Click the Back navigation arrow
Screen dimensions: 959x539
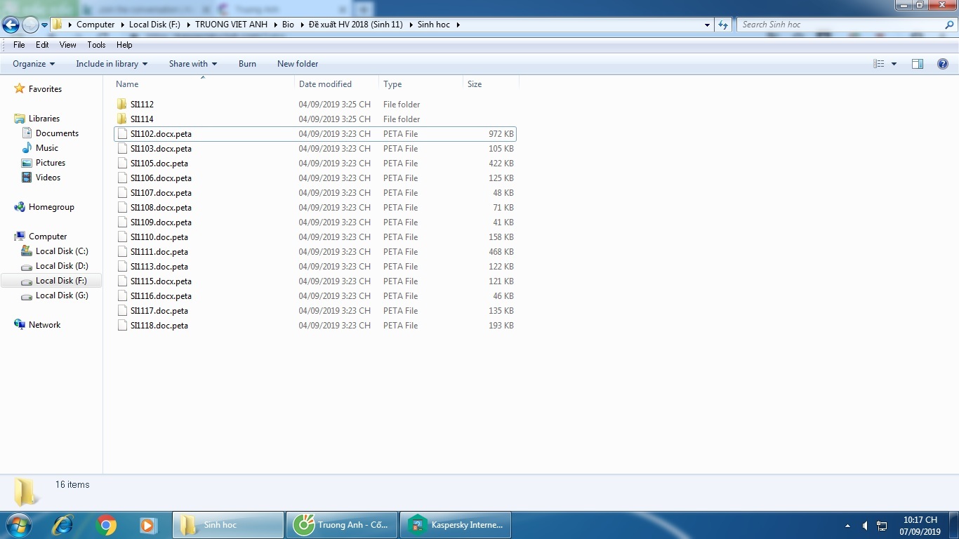(11, 25)
